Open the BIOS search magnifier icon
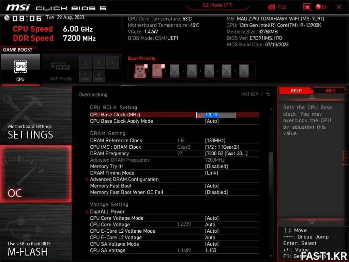This screenshot has height=262, width=349. click(307, 7)
